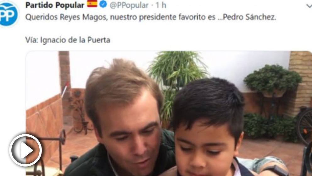Open the tweet options chevron menu
This screenshot has height=176, width=312.
coord(309,6)
